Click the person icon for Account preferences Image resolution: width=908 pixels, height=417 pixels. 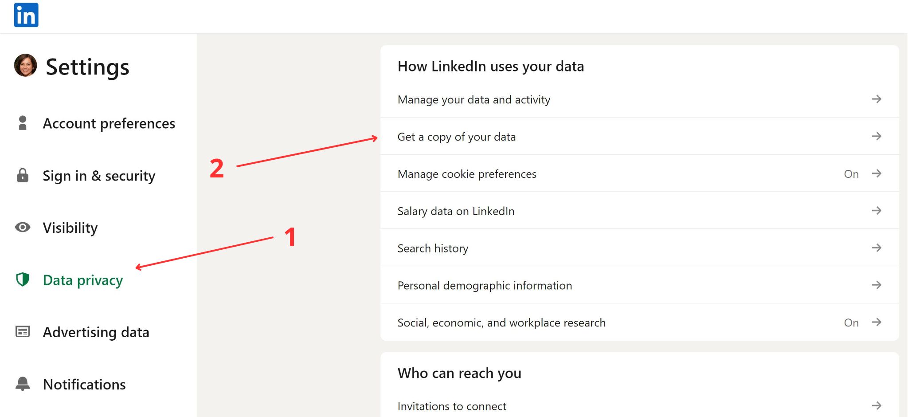pos(23,123)
